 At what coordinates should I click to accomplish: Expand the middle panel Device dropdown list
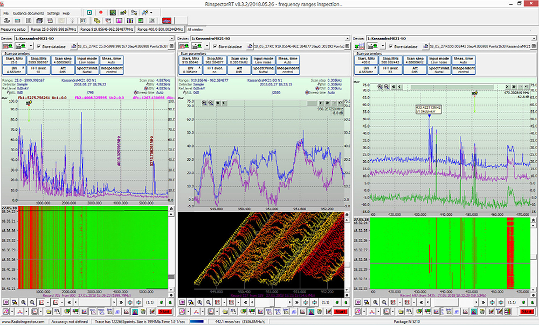tap(347, 39)
